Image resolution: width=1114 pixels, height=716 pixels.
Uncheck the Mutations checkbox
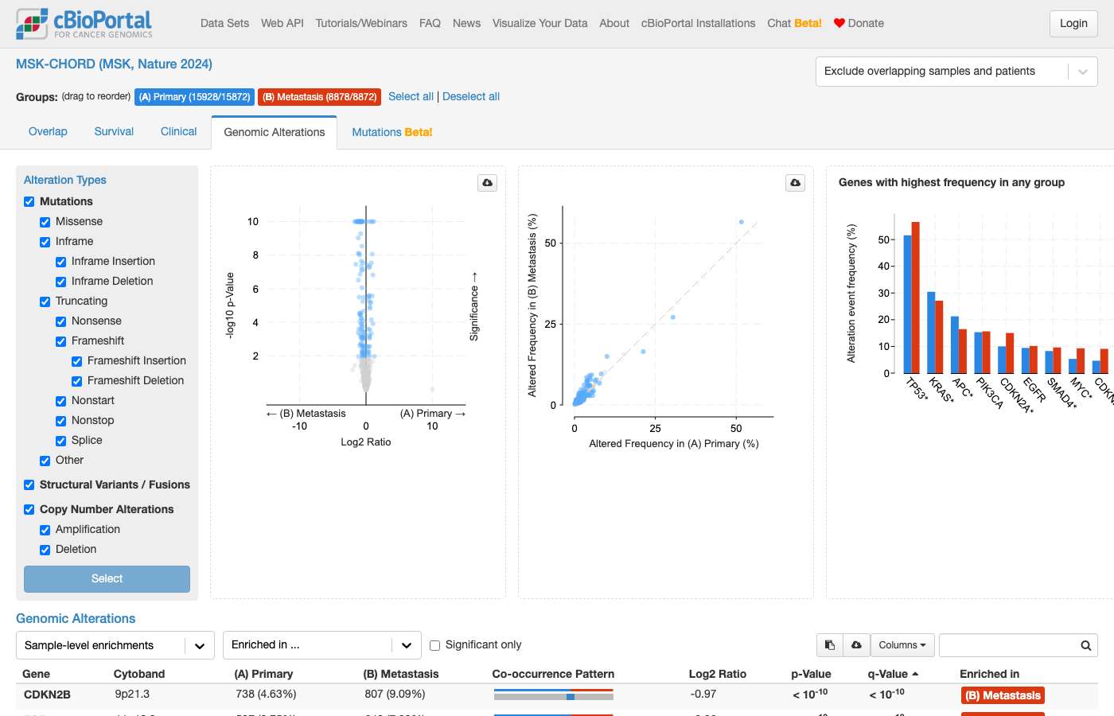pos(29,202)
